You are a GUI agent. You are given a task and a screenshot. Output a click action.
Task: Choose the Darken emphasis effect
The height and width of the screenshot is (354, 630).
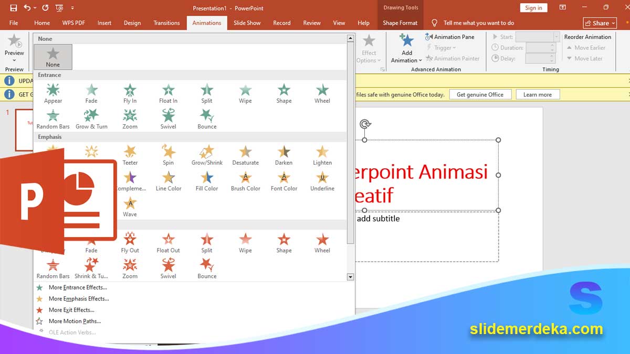click(283, 155)
